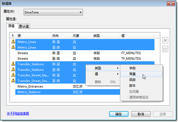Click the 元素 column header
The image size is (178, 122).
pos(81,36)
